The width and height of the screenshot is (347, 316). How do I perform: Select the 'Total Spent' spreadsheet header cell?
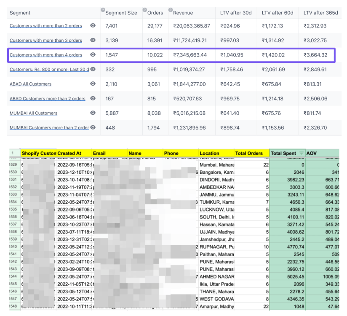click(x=288, y=153)
